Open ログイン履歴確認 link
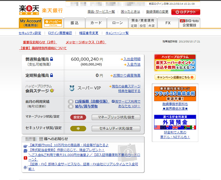 [60, 33]
